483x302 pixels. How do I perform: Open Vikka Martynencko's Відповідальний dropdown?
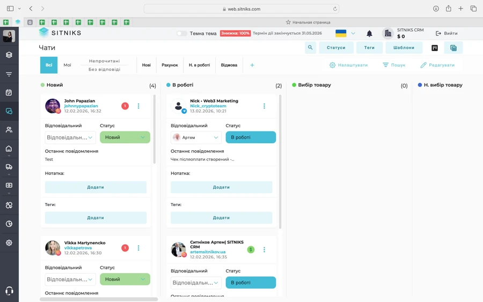point(70,279)
